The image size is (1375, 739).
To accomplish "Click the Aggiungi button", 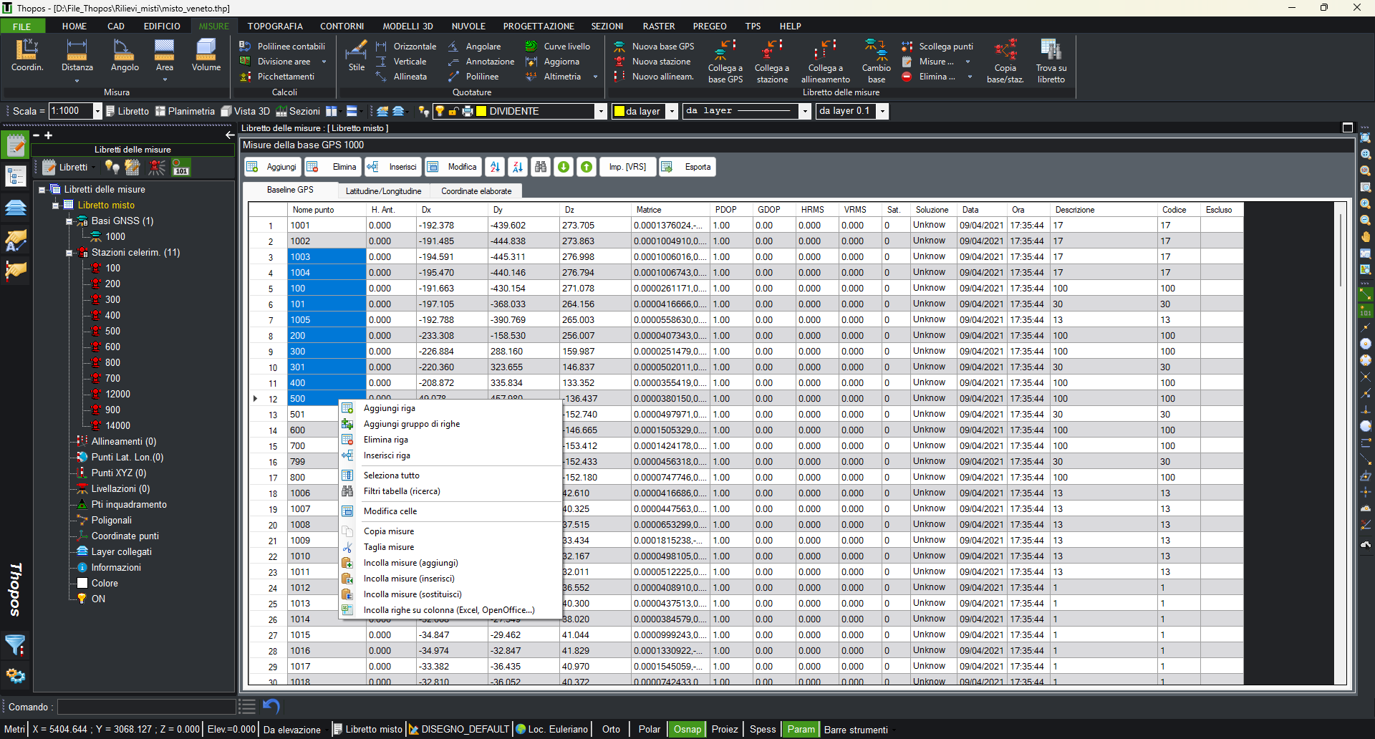I will point(272,167).
